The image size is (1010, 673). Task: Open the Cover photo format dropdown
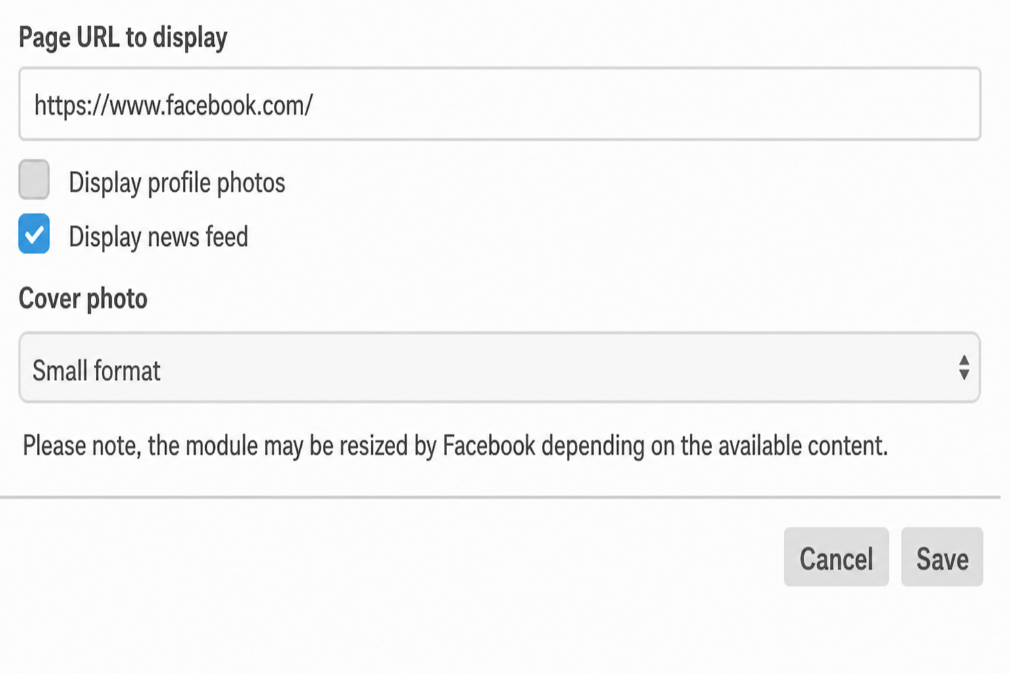coord(500,367)
